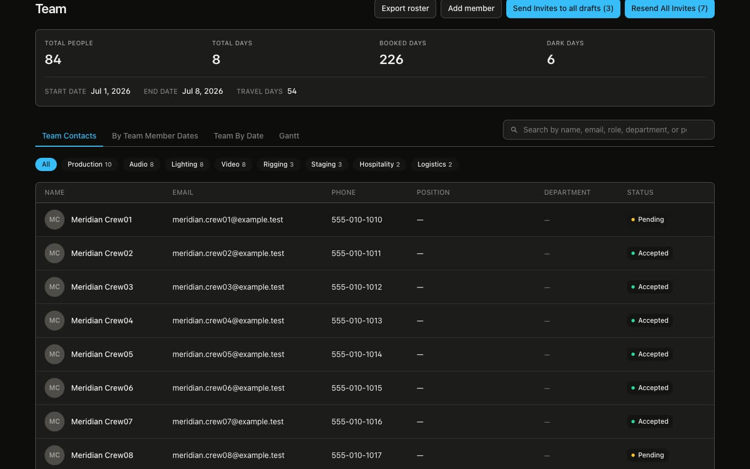The image size is (750, 469).
Task: Click phone number 555-010-1017
Action: [x=357, y=455]
